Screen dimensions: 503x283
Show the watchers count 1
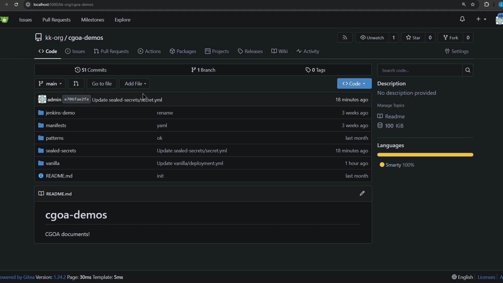(x=393, y=37)
